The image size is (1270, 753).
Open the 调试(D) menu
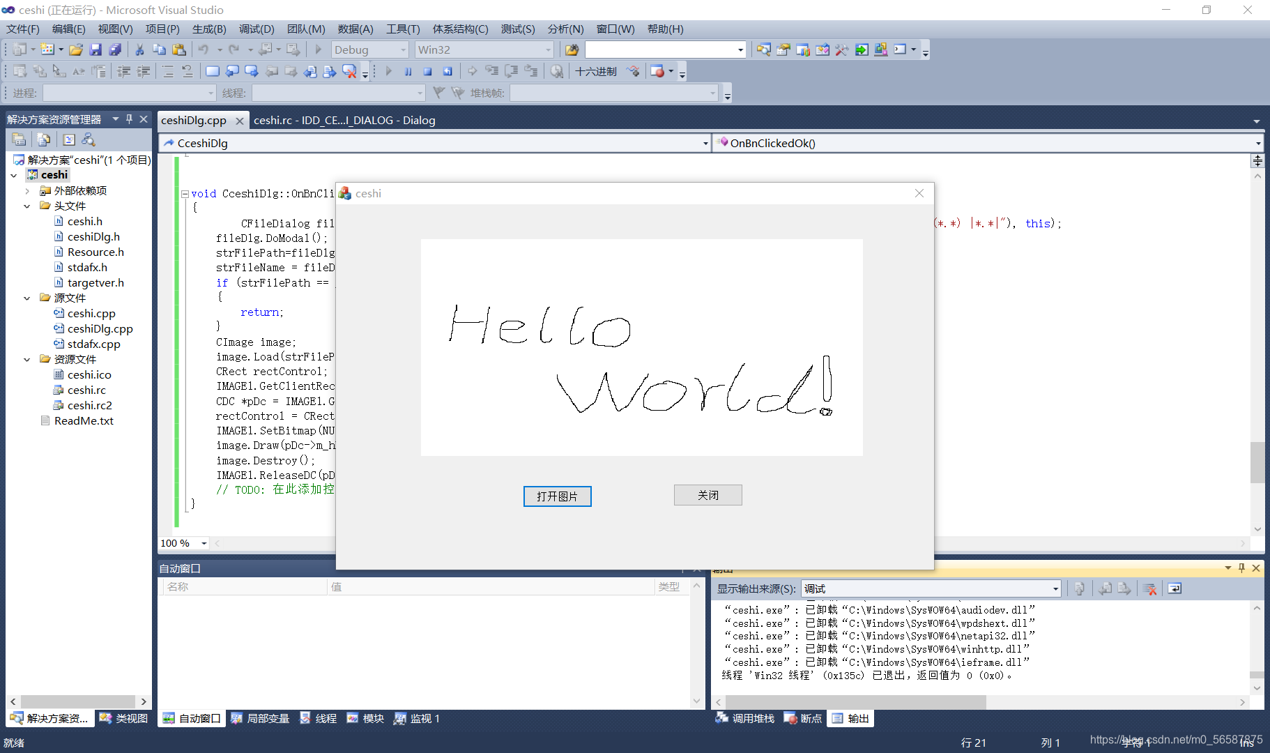(257, 29)
